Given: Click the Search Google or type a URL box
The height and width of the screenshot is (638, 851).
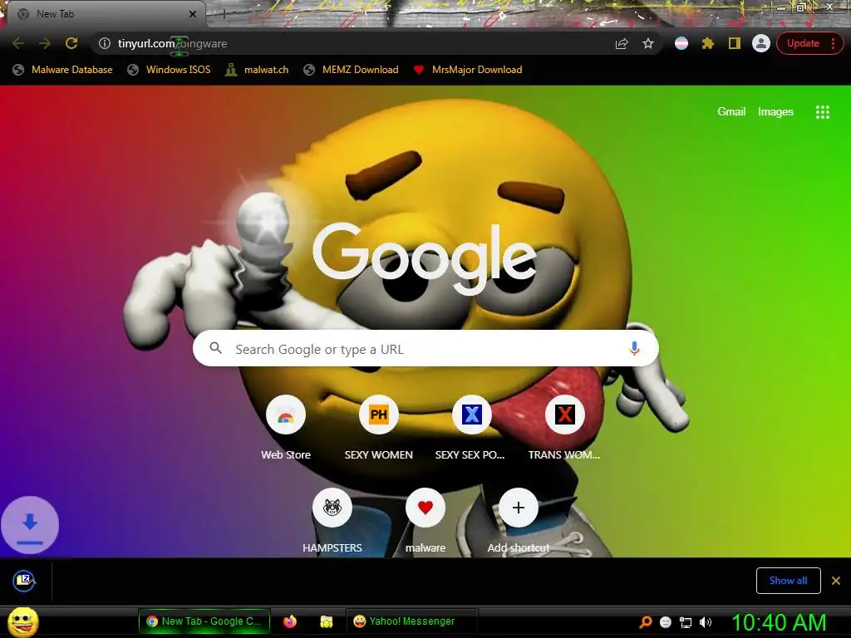Looking at the screenshot, I should point(425,349).
